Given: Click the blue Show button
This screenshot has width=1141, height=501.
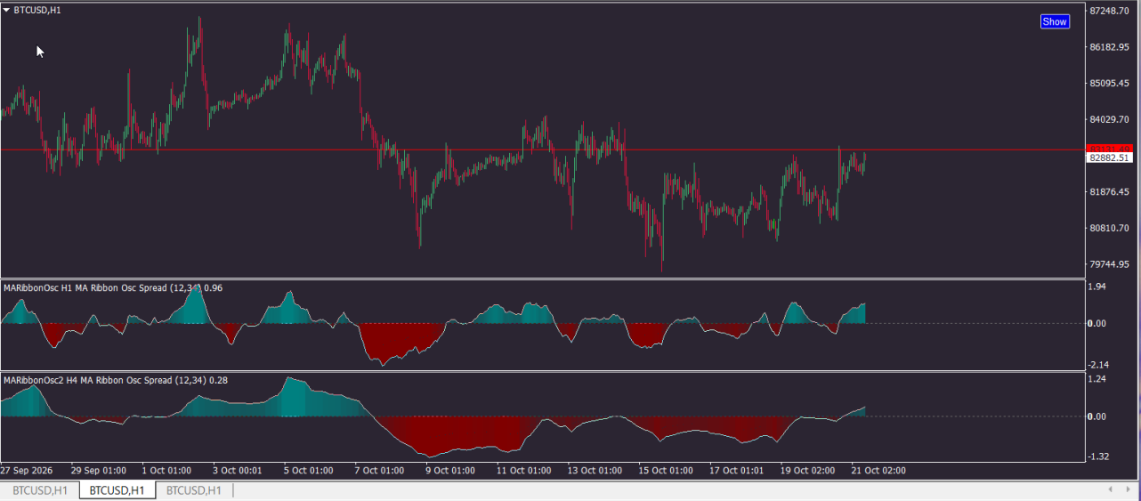Looking at the screenshot, I should pyautogui.click(x=1055, y=21).
